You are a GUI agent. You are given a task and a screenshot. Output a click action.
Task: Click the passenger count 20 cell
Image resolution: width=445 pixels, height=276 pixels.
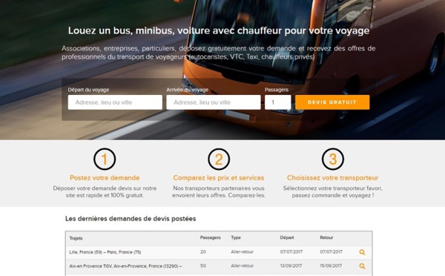[203, 252]
